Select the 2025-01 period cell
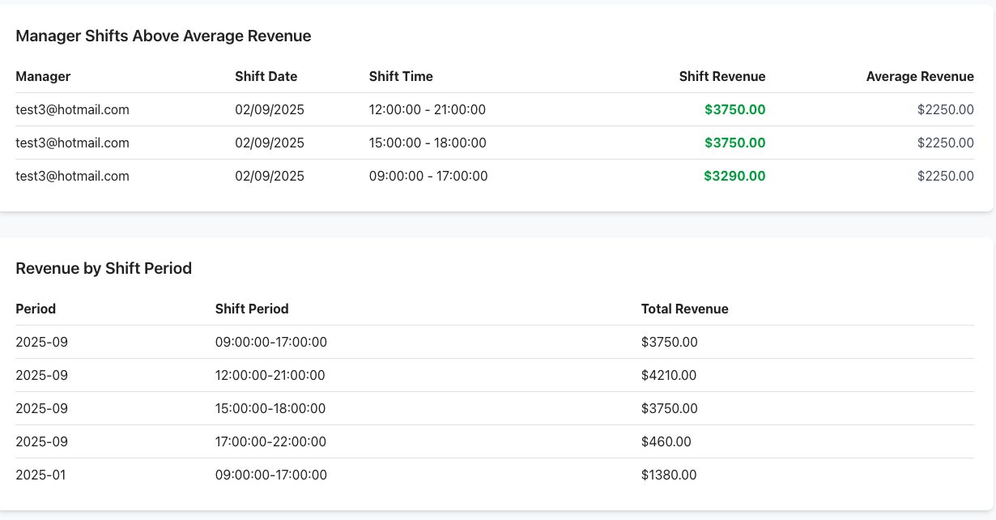The image size is (996, 520). point(40,475)
